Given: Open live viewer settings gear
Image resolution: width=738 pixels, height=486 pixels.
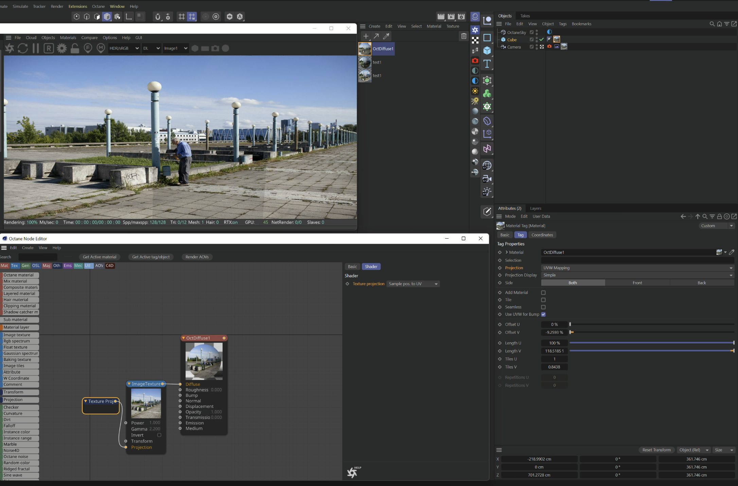Looking at the screenshot, I should (62, 48).
